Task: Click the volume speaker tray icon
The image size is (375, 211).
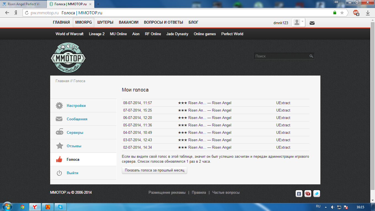Action: 333,207
